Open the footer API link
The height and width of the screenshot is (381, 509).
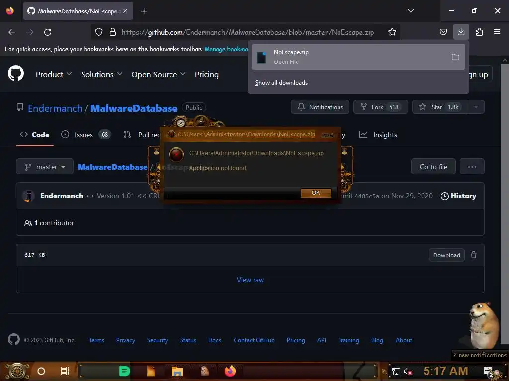coord(322,340)
